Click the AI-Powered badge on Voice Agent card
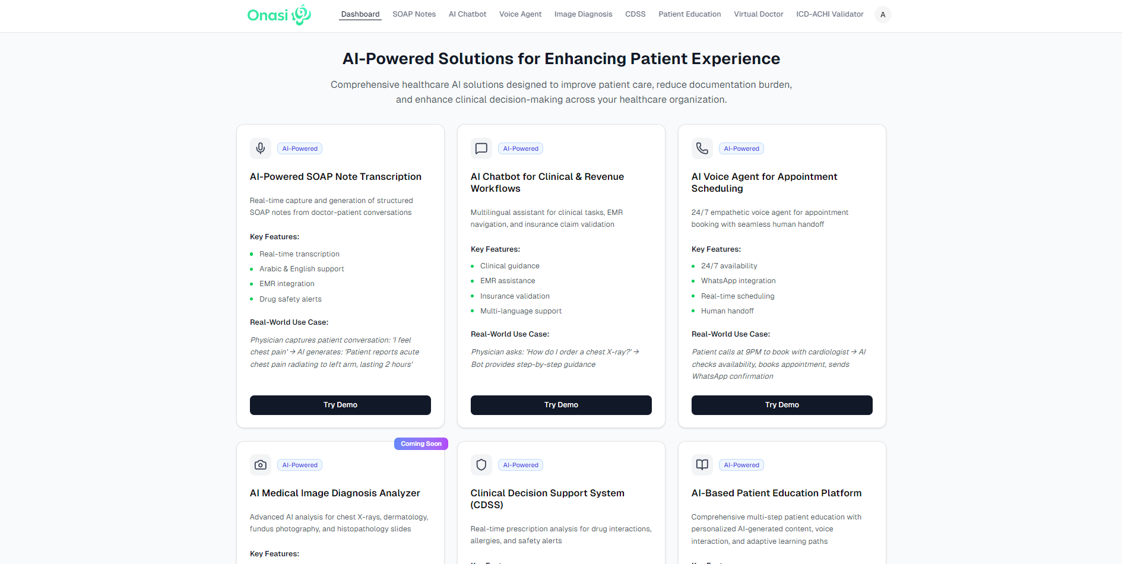The width and height of the screenshot is (1122, 564). (741, 148)
